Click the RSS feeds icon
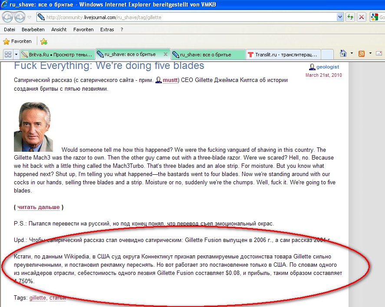 361,54
